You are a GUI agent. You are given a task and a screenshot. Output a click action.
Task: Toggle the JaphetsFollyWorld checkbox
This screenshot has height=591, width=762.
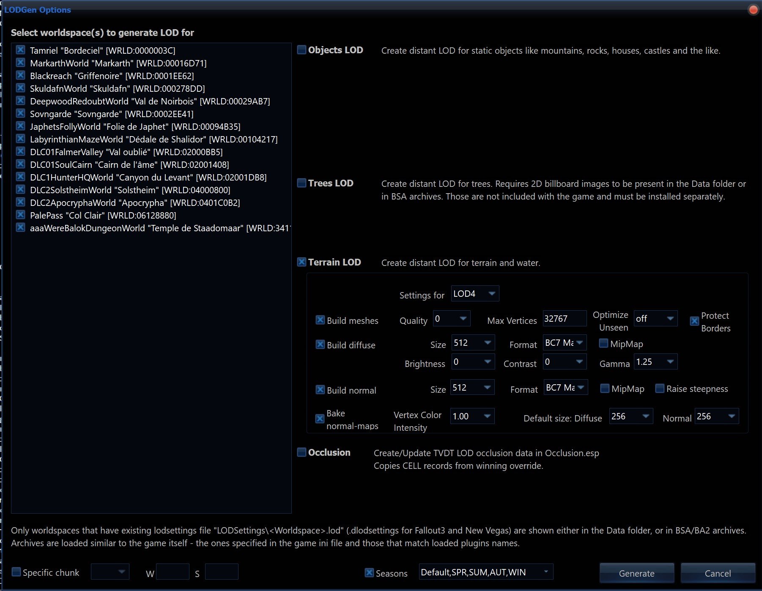pyautogui.click(x=20, y=126)
